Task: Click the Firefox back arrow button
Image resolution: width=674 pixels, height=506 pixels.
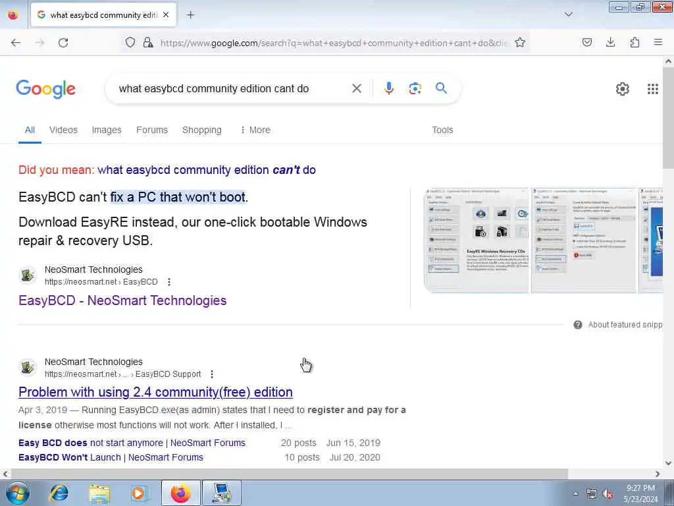Action: click(16, 42)
